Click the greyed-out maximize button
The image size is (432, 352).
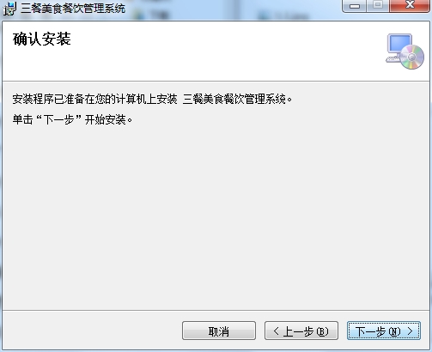pos(378,6)
